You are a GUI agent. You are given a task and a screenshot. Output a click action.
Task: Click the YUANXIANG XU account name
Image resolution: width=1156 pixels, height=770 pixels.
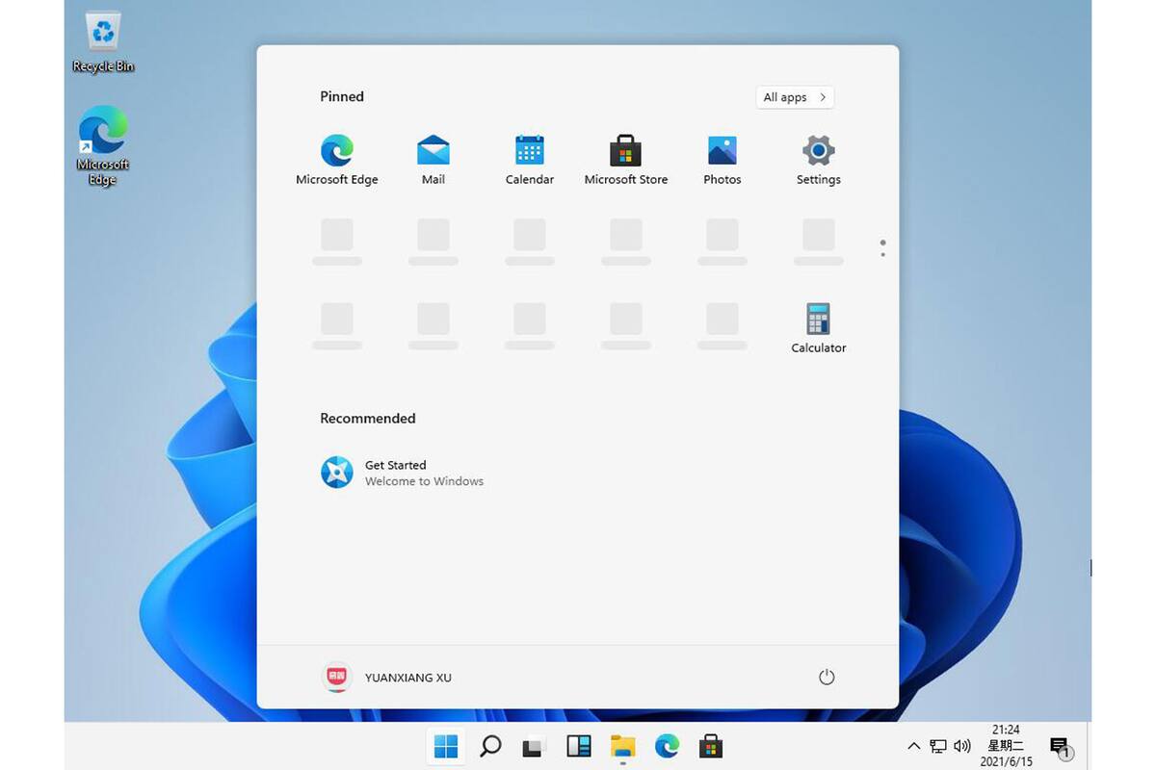click(407, 677)
